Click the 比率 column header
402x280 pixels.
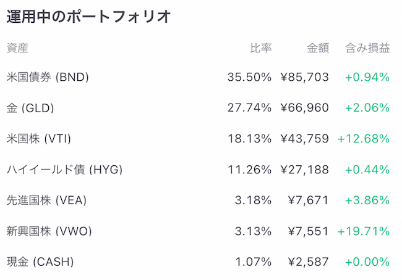261,48
